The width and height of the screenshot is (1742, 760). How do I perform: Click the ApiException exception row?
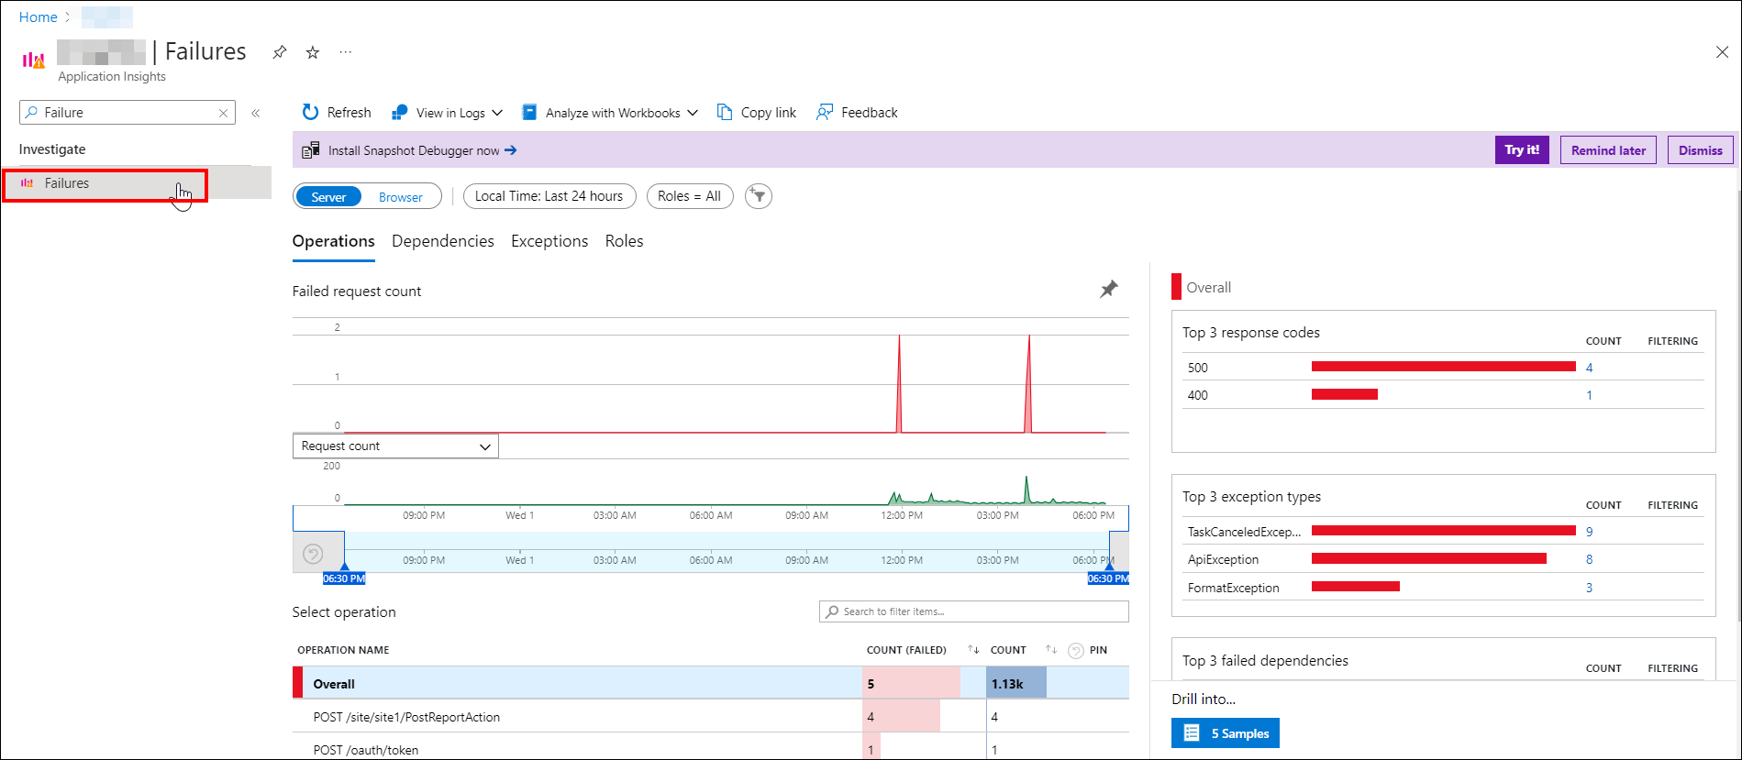[1443, 559]
